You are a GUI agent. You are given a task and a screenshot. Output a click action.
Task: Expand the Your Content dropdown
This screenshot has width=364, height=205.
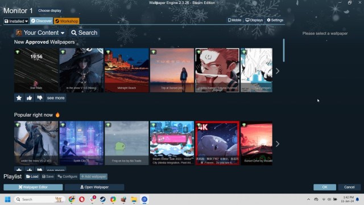coord(40,33)
